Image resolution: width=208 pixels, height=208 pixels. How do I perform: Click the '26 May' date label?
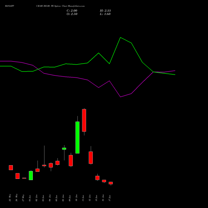(16, 198)
